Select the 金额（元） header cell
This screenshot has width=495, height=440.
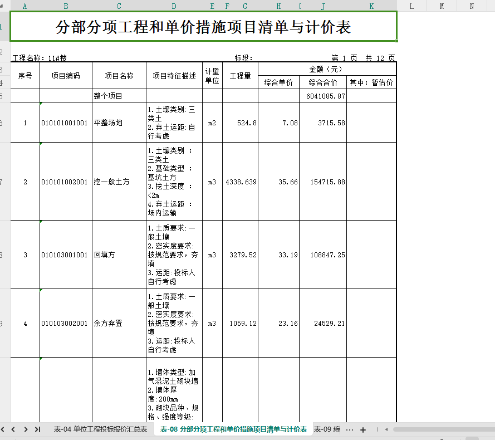[327, 69]
